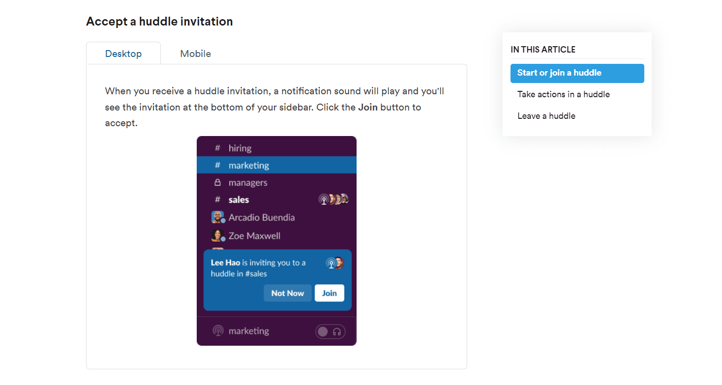Click Arcadio Buendia's active status dot
Image resolution: width=722 pixels, height=385 pixels.
pyautogui.click(x=223, y=221)
